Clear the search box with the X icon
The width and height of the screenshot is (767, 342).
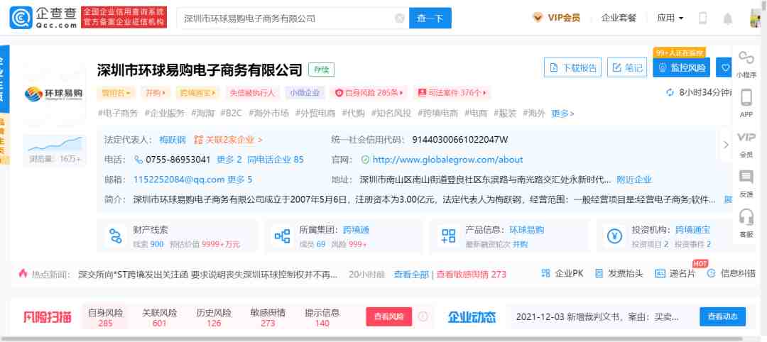[x=399, y=18]
